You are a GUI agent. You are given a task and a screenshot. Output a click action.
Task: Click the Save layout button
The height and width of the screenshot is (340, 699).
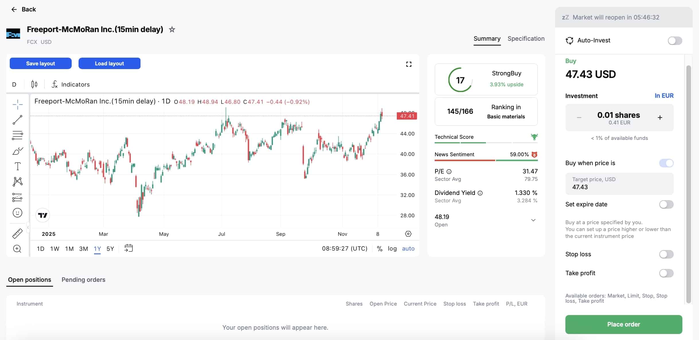(40, 63)
